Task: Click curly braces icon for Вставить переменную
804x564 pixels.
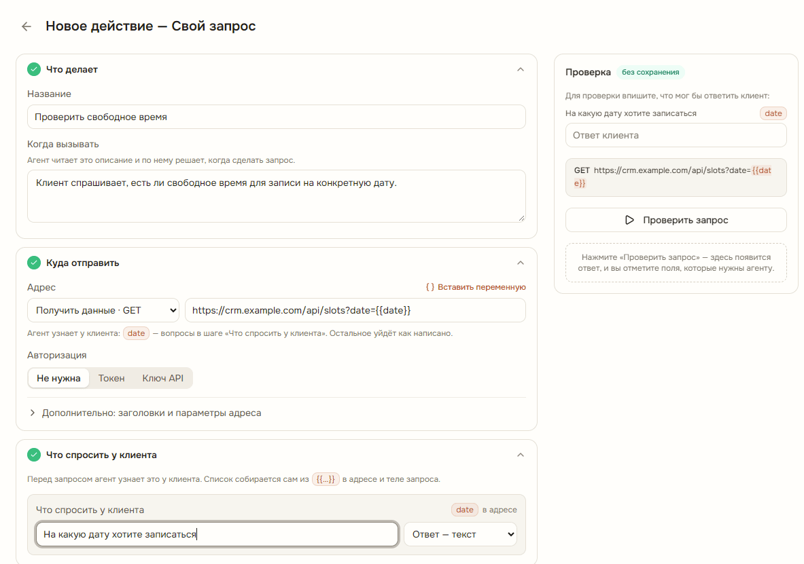Action: [x=430, y=287]
